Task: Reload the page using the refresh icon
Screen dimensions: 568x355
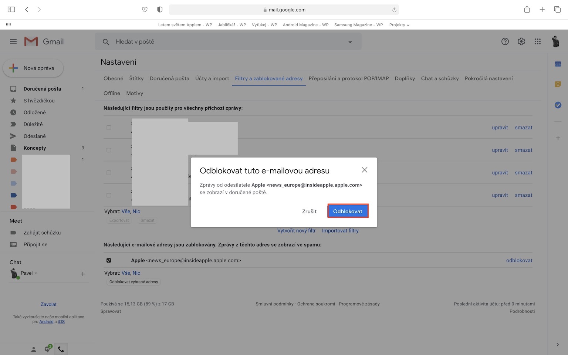Action: coord(394,10)
